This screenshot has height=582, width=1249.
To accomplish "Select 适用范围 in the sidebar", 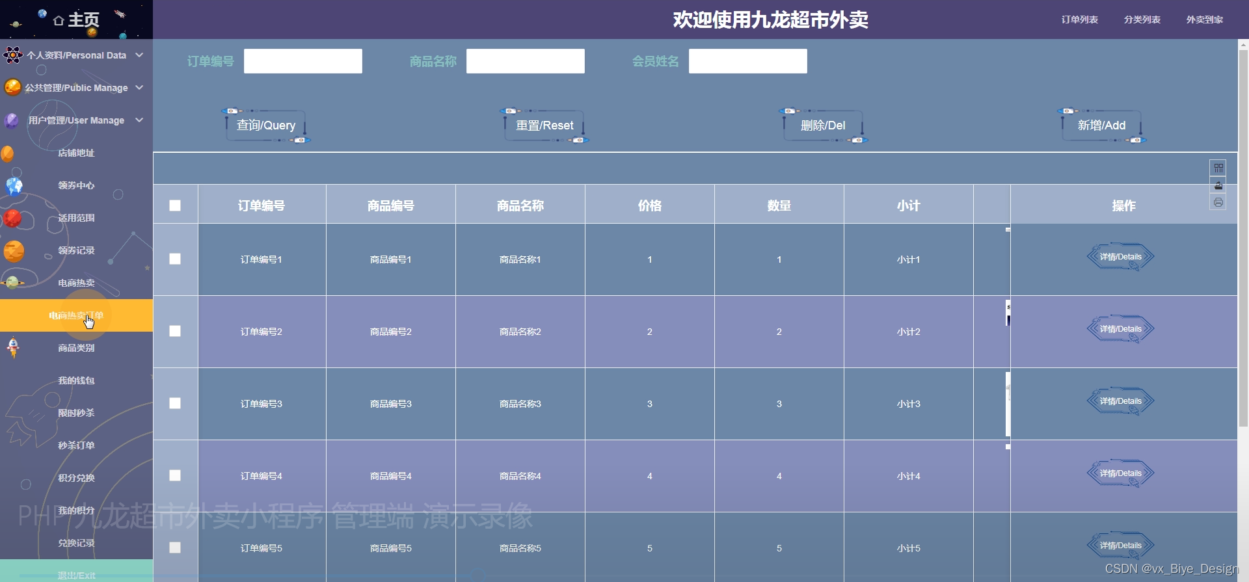I will 76,218.
